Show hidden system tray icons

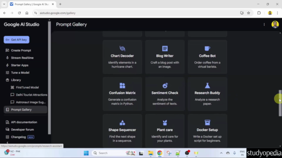(221, 153)
